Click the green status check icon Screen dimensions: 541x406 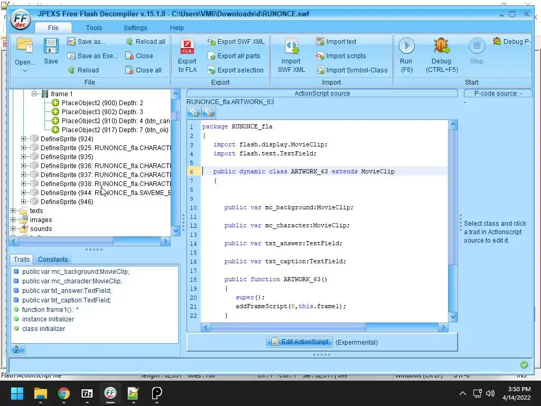click(524, 365)
